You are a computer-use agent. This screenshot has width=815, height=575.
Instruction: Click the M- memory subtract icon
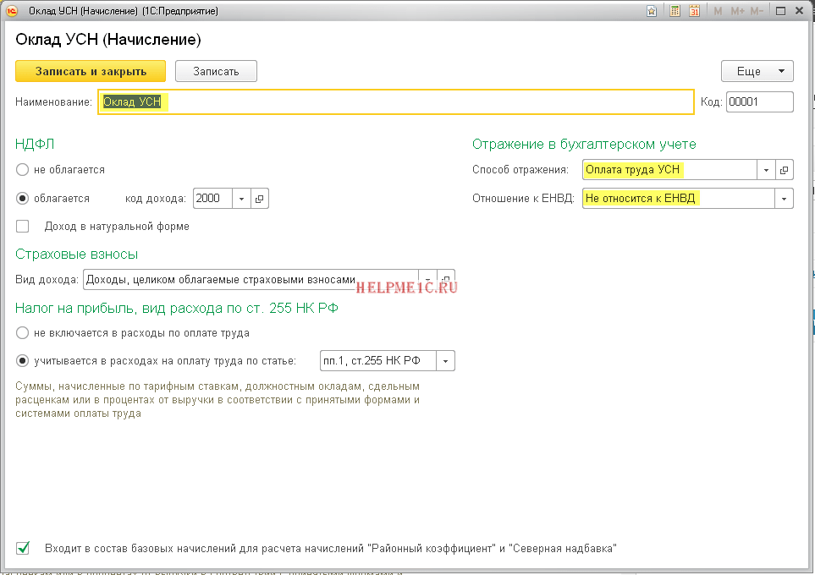point(757,12)
